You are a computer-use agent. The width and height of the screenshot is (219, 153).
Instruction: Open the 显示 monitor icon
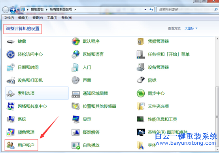pyautogui.click(x=76, y=119)
